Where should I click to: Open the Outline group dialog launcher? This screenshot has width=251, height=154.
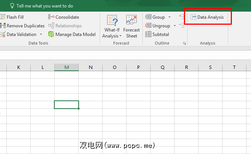coord(184,43)
